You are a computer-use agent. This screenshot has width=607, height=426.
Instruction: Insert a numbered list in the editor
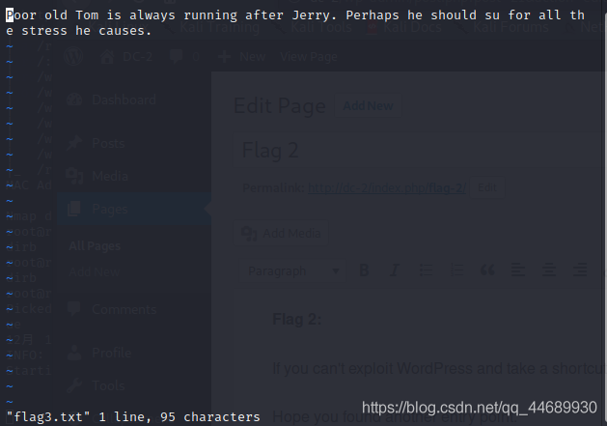coord(456,270)
